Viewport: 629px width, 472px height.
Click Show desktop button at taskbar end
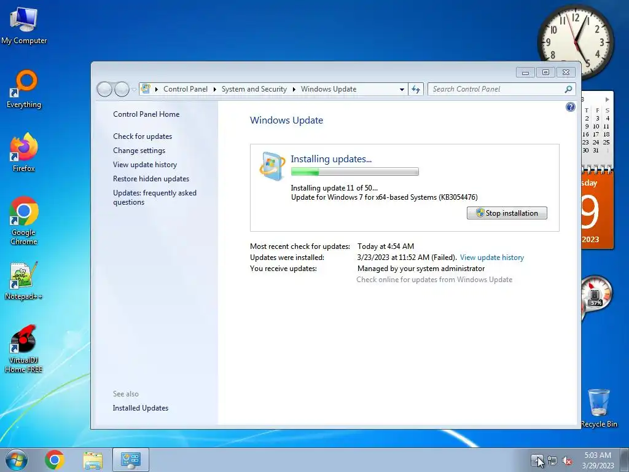[624, 460]
